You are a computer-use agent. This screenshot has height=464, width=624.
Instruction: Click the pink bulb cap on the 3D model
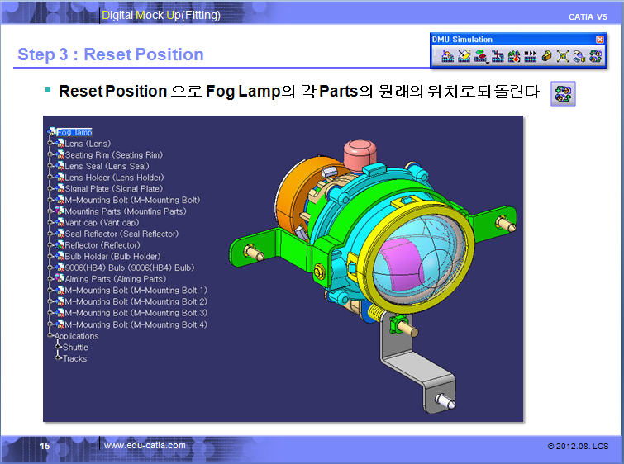(x=360, y=151)
